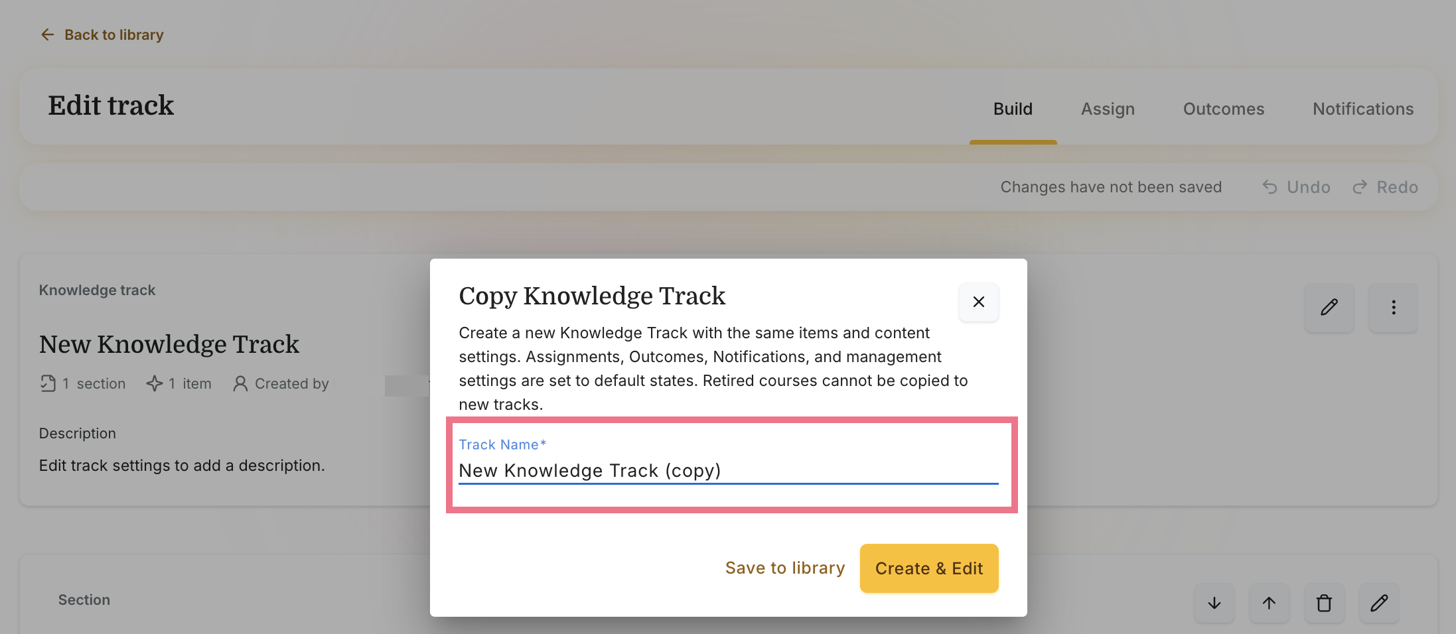Go back to library link
1456x634 pixels.
click(113, 34)
